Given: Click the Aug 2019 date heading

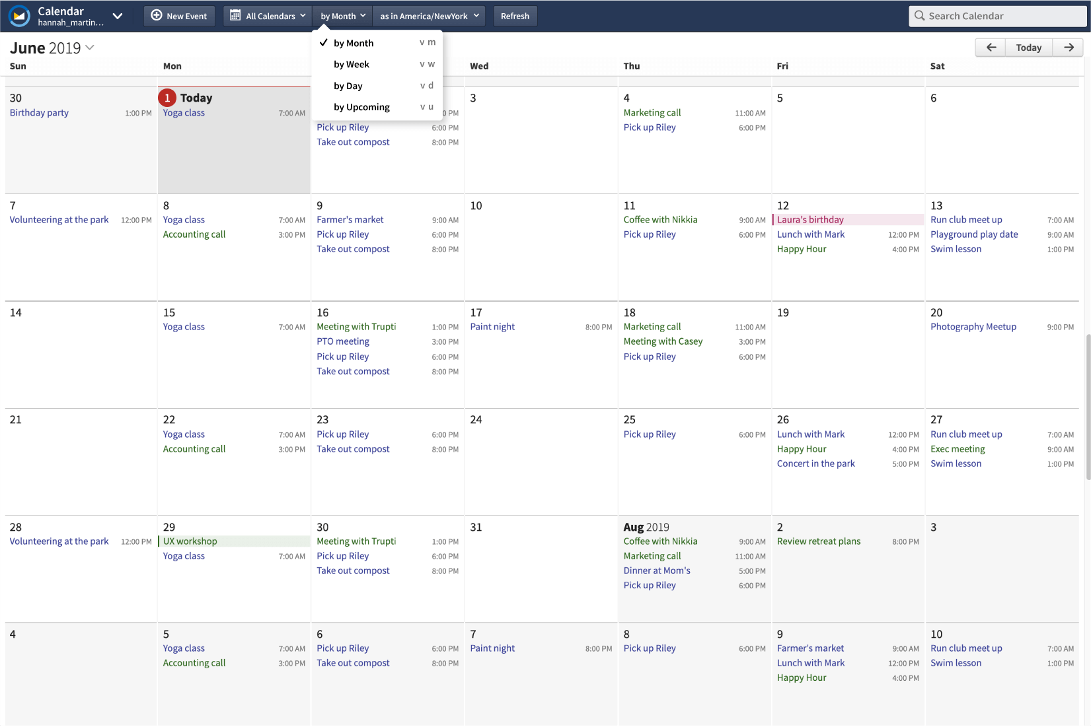Looking at the screenshot, I should 646,527.
